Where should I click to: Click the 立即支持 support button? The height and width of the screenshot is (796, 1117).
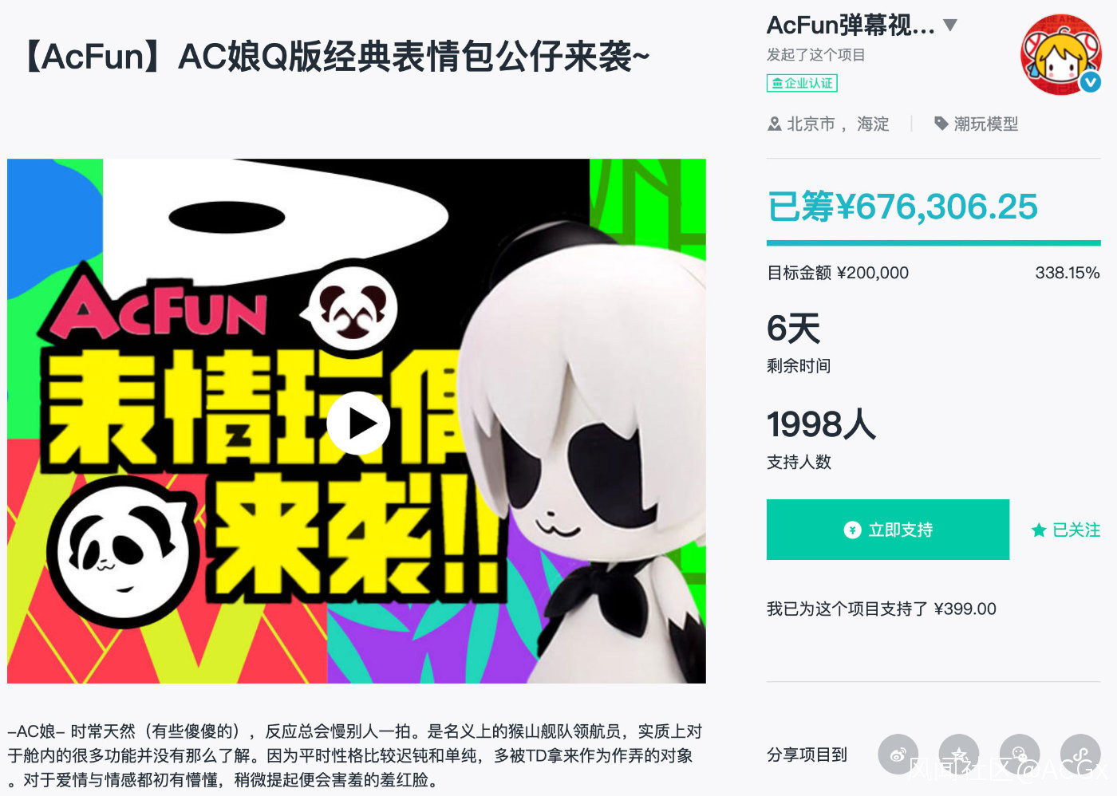pyautogui.click(x=888, y=530)
